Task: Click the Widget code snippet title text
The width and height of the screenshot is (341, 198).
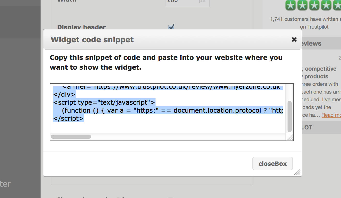Action: (92, 40)
